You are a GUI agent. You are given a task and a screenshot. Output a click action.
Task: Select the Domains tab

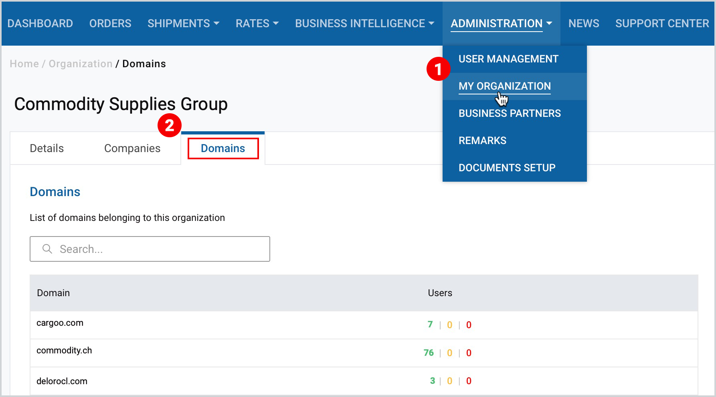coord(223,148)
